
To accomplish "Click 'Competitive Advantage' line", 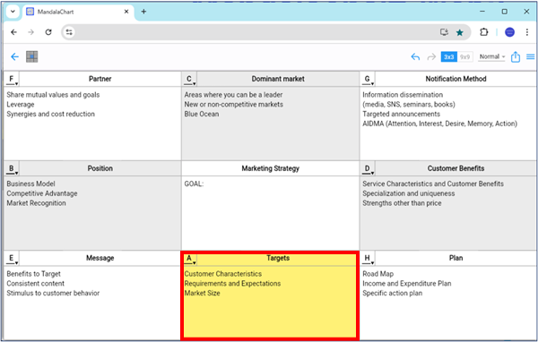I will point(42,193).
